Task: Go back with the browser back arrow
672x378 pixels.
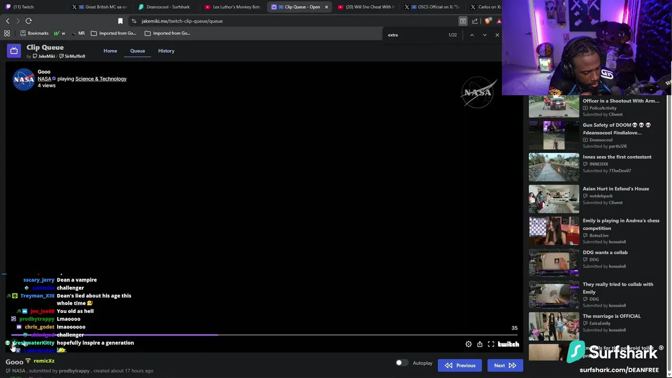Action: pos(7,21)
